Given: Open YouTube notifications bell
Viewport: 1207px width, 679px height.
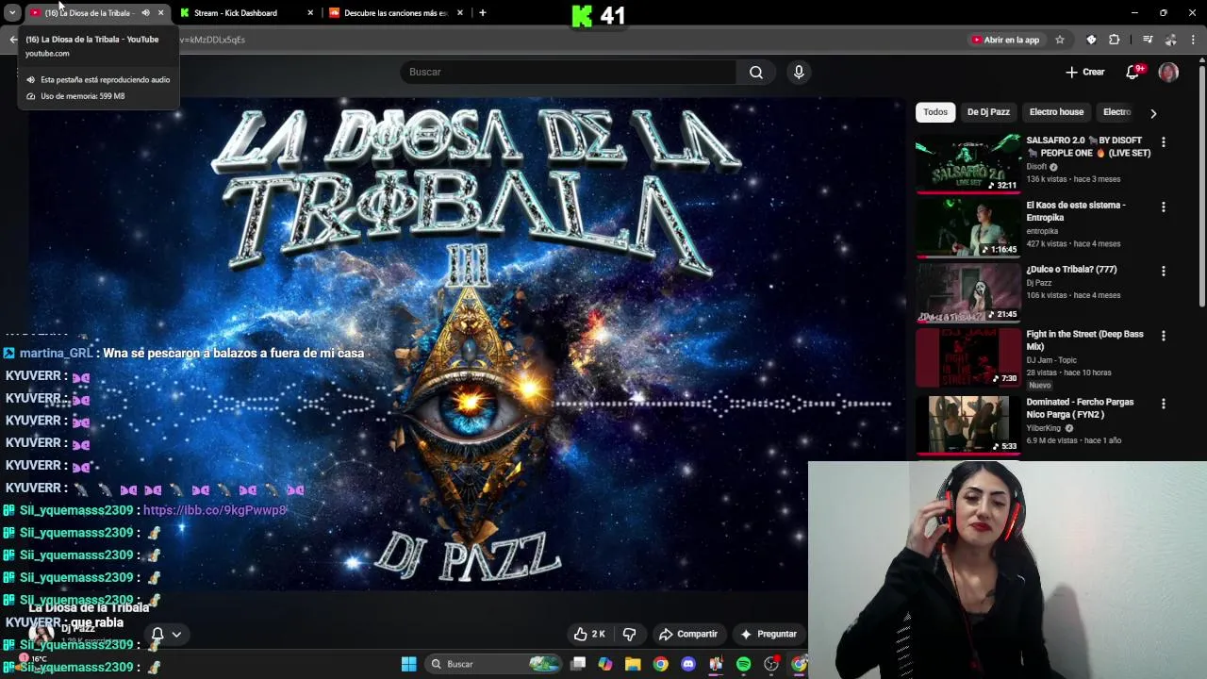Looking at the screenshot, I should click(x=1134, y=72).
